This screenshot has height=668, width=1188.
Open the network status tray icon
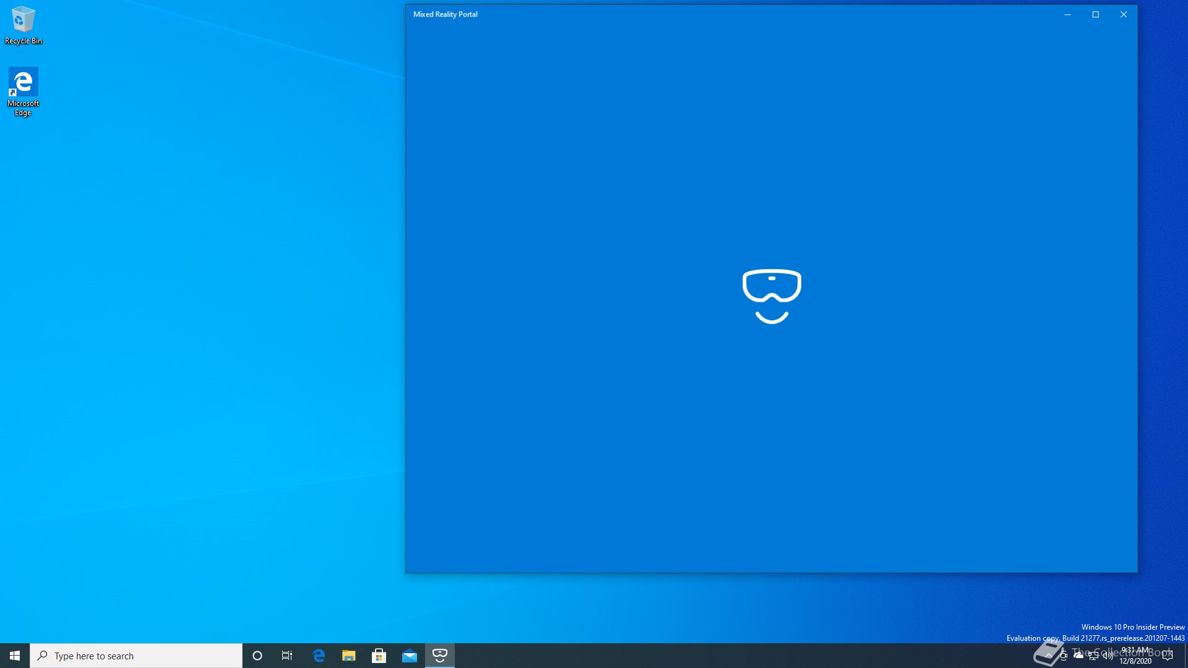[1093, 656]
